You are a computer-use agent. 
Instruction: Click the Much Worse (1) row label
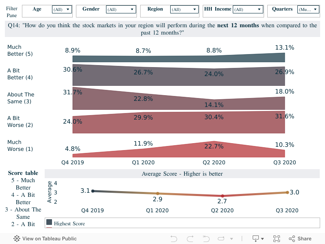click(20, 146)
